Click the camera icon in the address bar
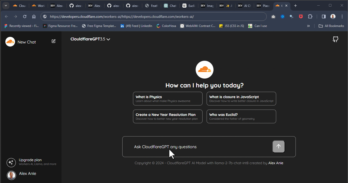Viewport: 348px width, 183px height. [x=273, y=16]
